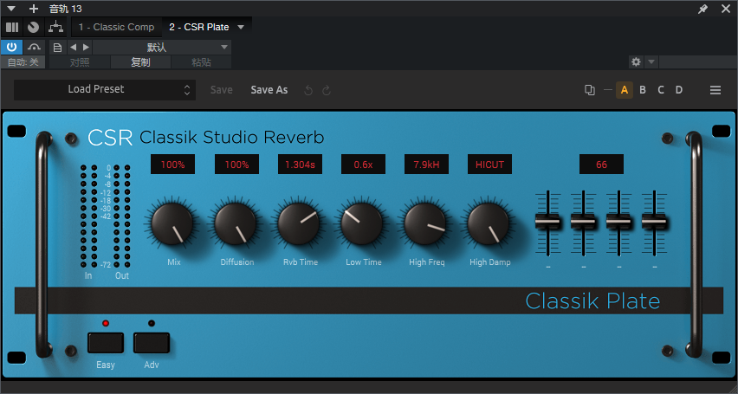The height and width of the screenshot is (394, 738).
Task: Click the 粘贴 paste button
Action: pyautogui.click(x=202, y=62)
